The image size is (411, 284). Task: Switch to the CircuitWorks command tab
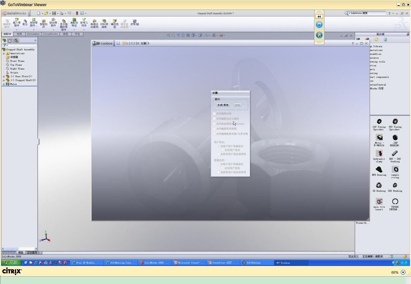(51, 34)
